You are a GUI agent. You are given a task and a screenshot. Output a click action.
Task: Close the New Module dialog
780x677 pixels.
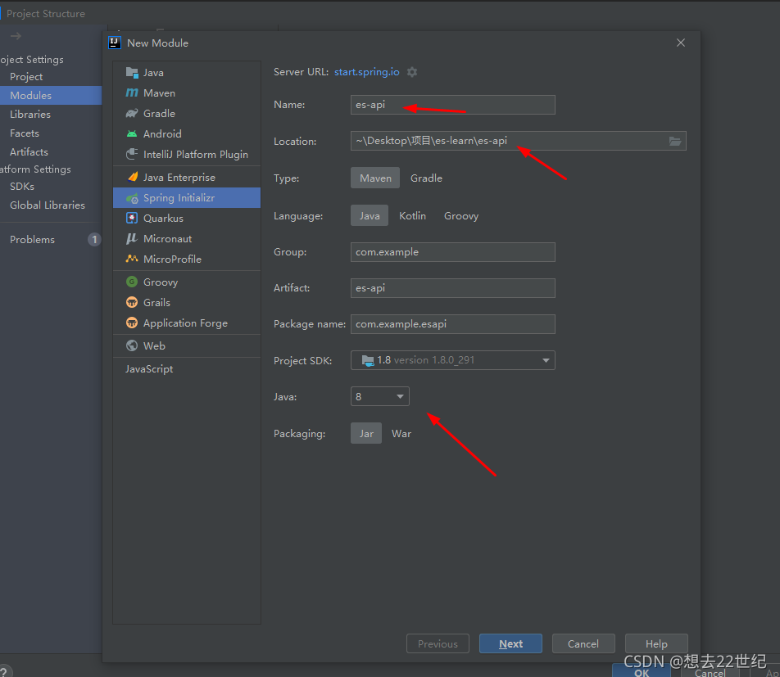681,43
